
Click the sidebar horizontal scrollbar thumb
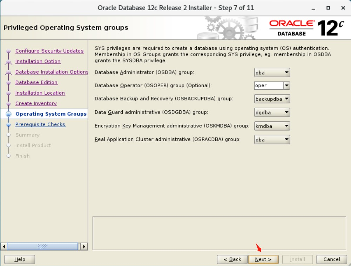coord(42,246)
